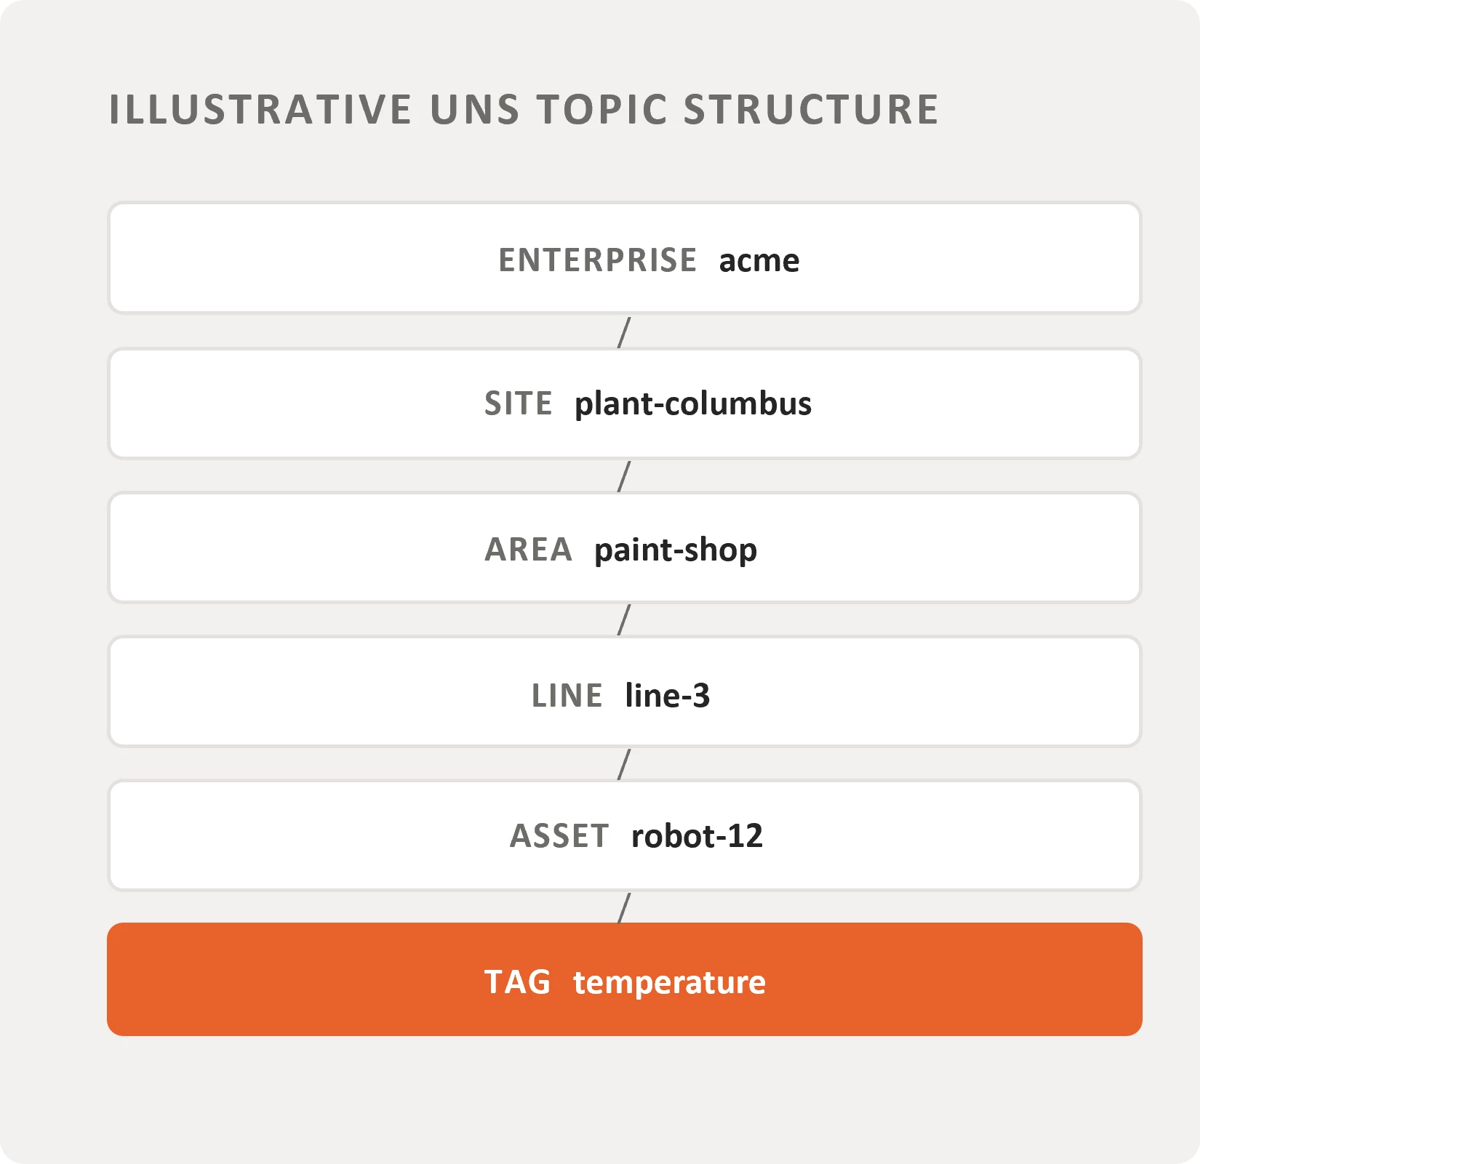The width and height of the screenshot is (1467, 1164).
Task: Click the slash between LINE and ASSET
Action: click(x=624, y=764)
